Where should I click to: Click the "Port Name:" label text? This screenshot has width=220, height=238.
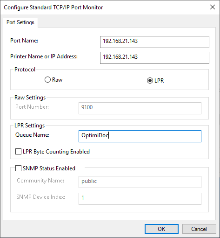tap(24, 41)
